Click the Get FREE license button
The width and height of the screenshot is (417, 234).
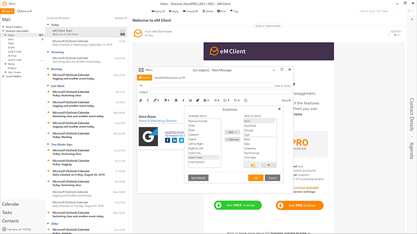click(238, 205)
